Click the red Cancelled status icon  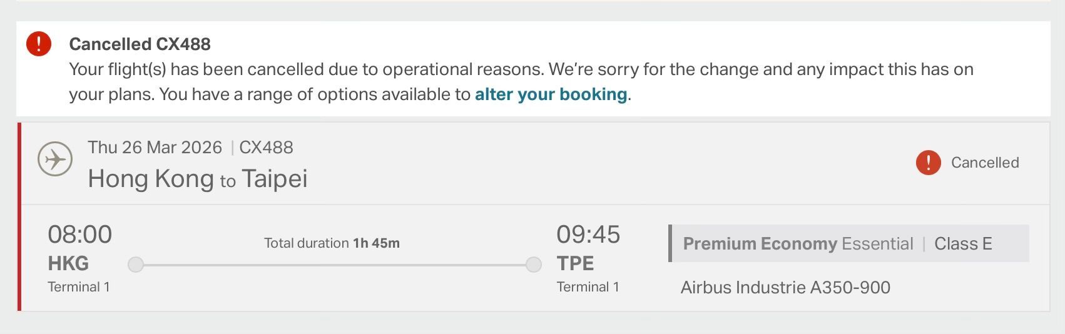tap(929, 163)
